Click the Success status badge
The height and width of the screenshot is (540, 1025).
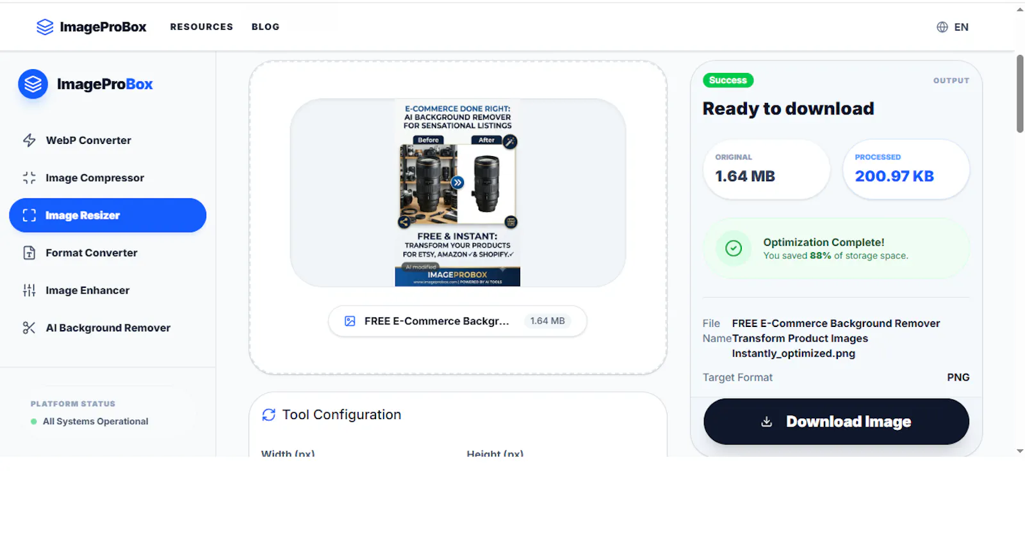(728, 80)
